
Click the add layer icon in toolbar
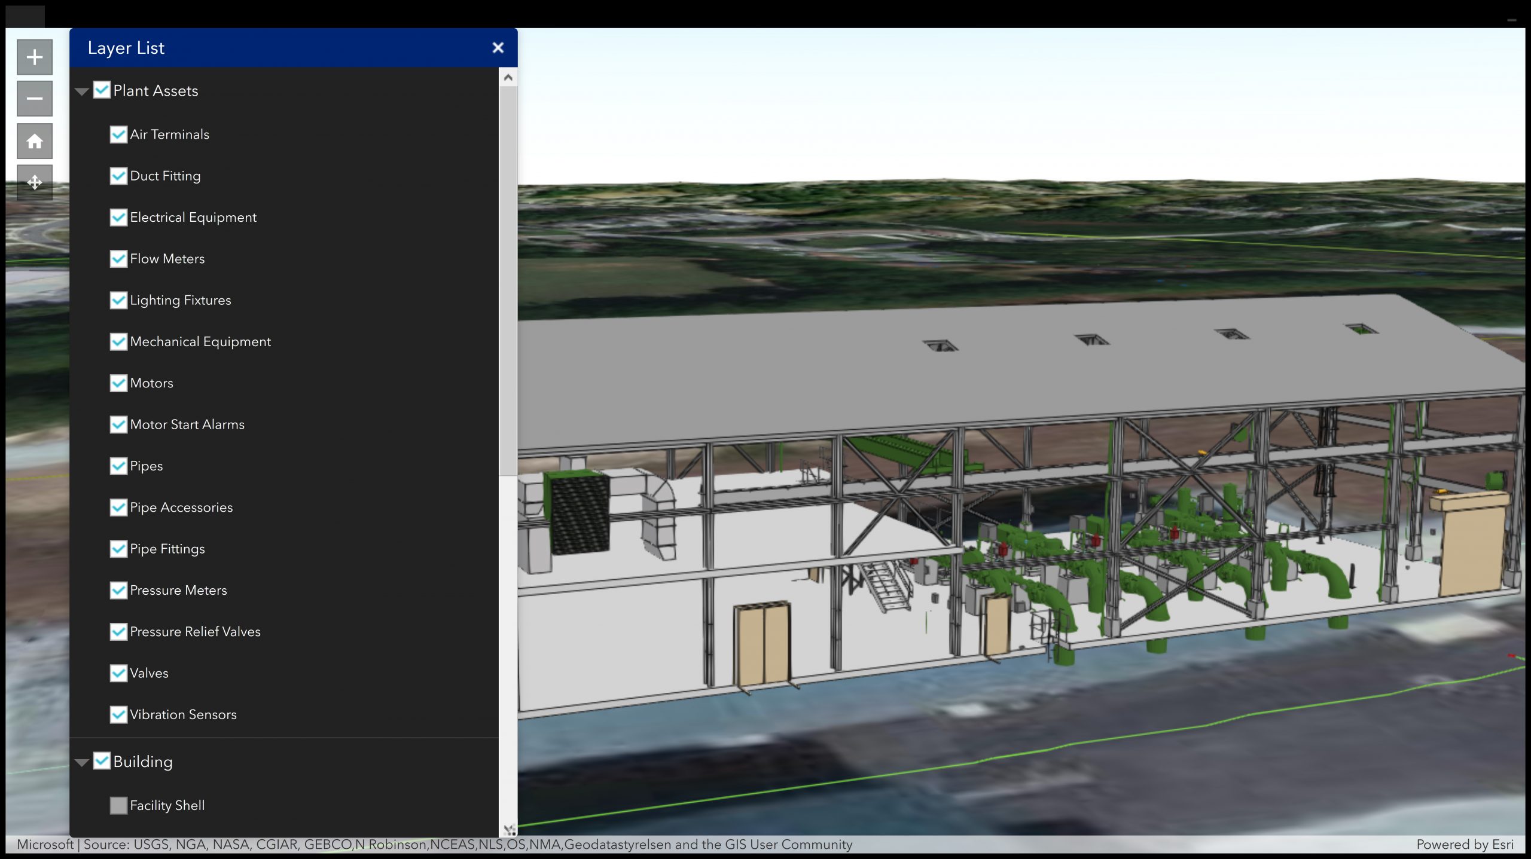(33, 57)
